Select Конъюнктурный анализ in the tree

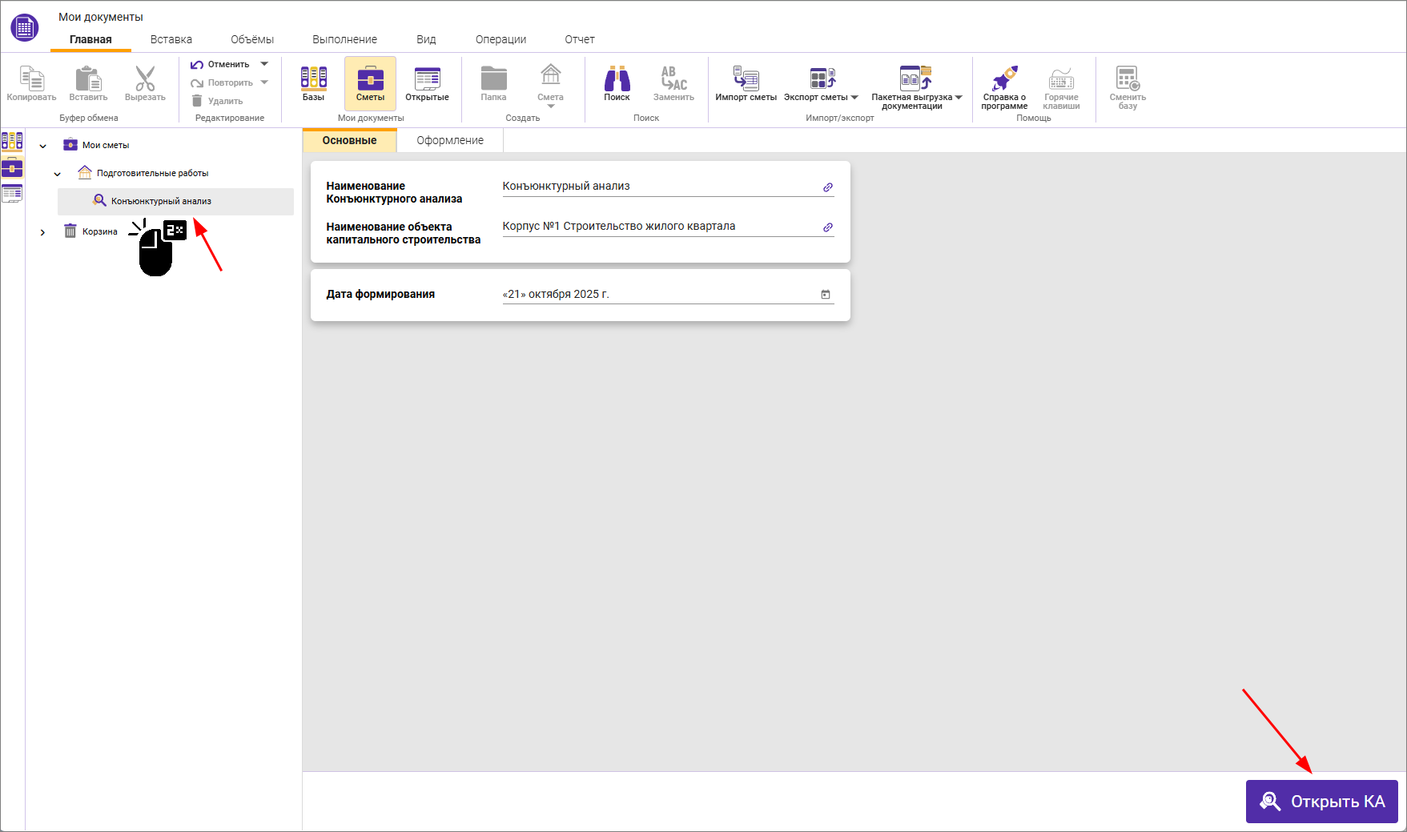[x=161, y=202]
